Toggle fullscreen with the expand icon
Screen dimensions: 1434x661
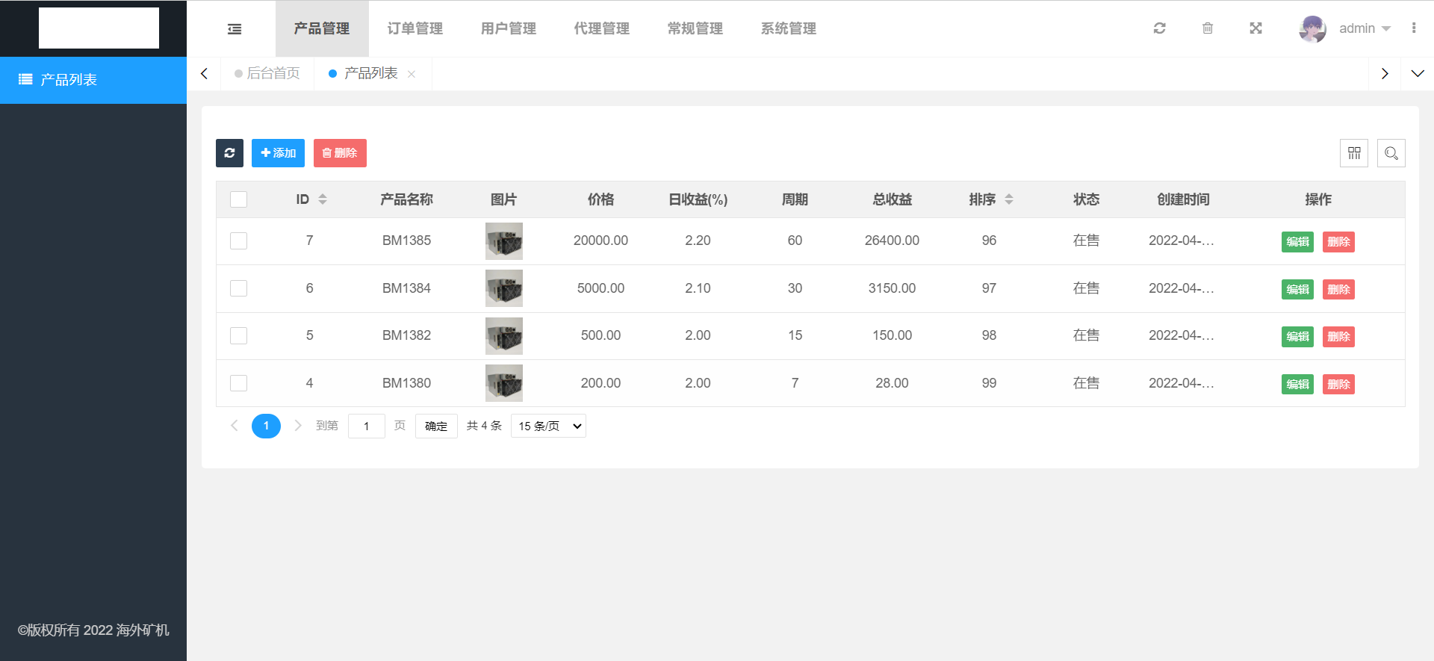click(x=1256, y=28)
